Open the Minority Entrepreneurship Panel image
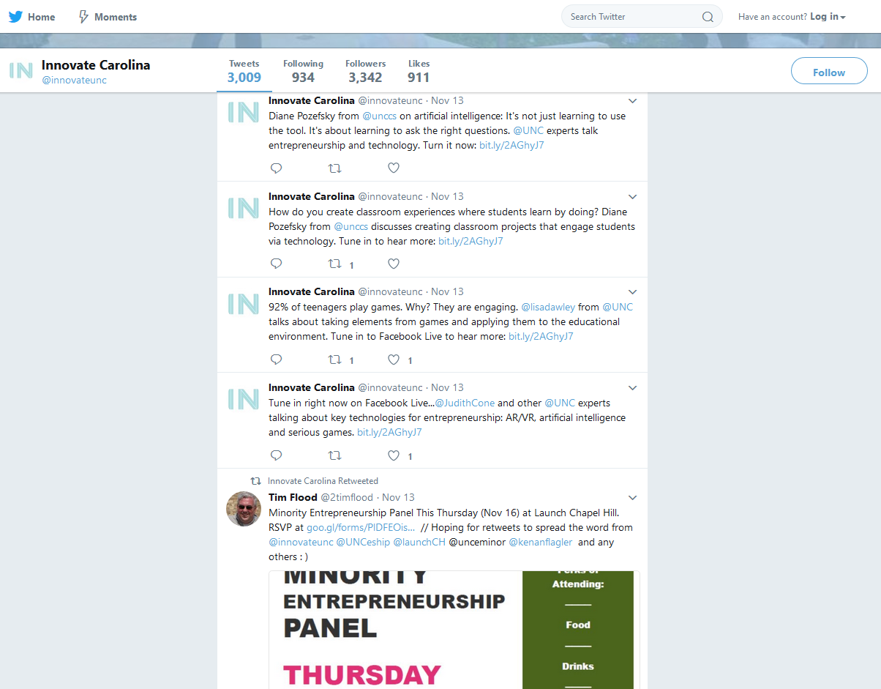The height and width of the screenshot is (689, 881). click(454, 630)
